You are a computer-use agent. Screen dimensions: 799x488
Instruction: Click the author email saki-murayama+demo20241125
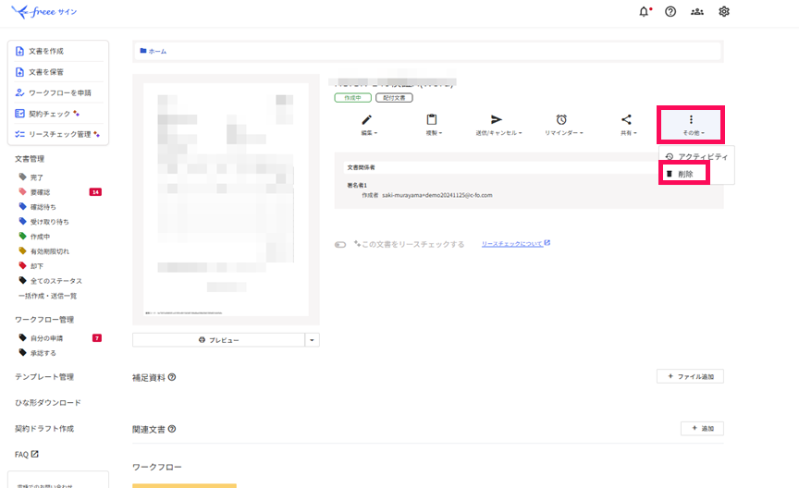pyautogui.click(x=437, y=195)
